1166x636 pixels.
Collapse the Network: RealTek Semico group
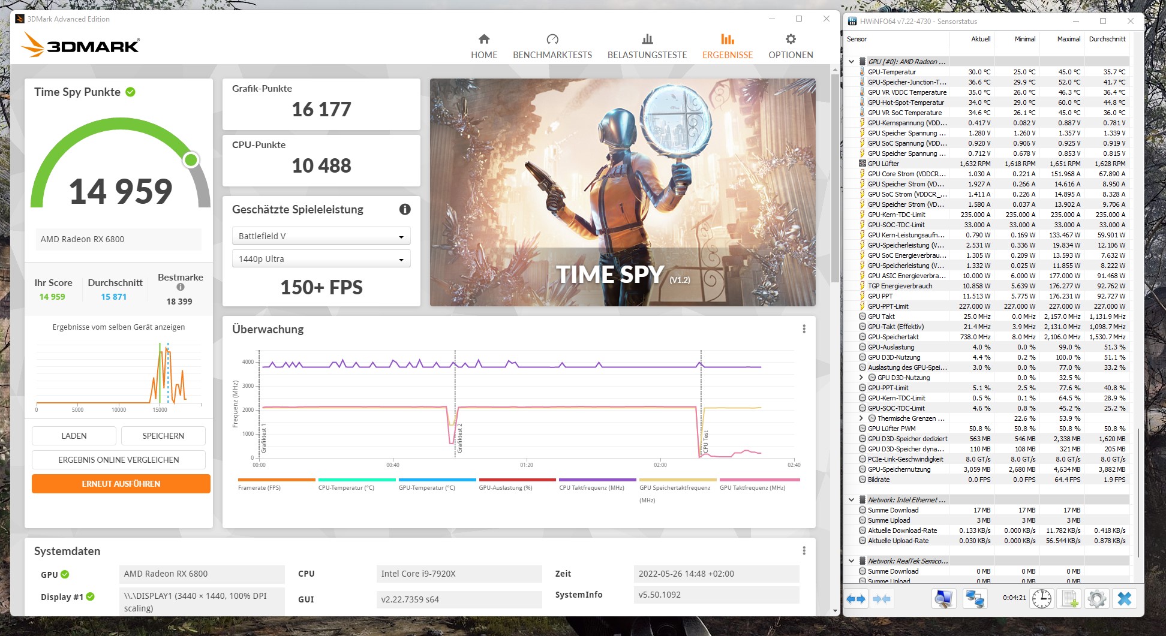[852, 561]
